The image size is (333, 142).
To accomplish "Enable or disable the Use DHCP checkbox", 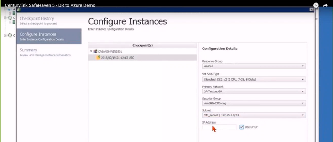I will [241, 127].
